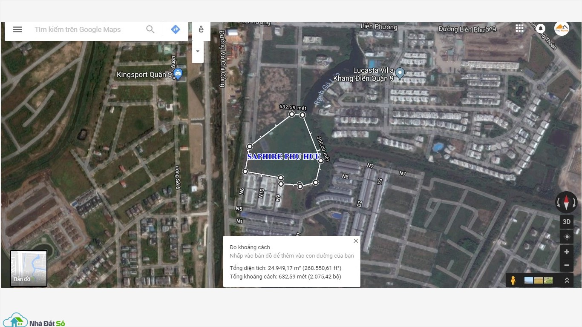Screen dimensions: 582x327
Task: Reset map north via compass needle
Action: (566, 202)
